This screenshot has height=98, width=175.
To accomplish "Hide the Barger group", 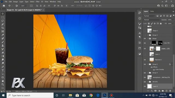I will [x=145, y=39].
